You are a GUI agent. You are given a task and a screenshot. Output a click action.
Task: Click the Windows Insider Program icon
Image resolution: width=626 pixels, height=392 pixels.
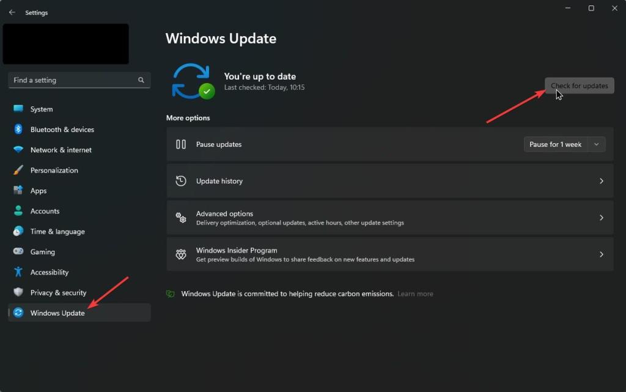point(181,254)
